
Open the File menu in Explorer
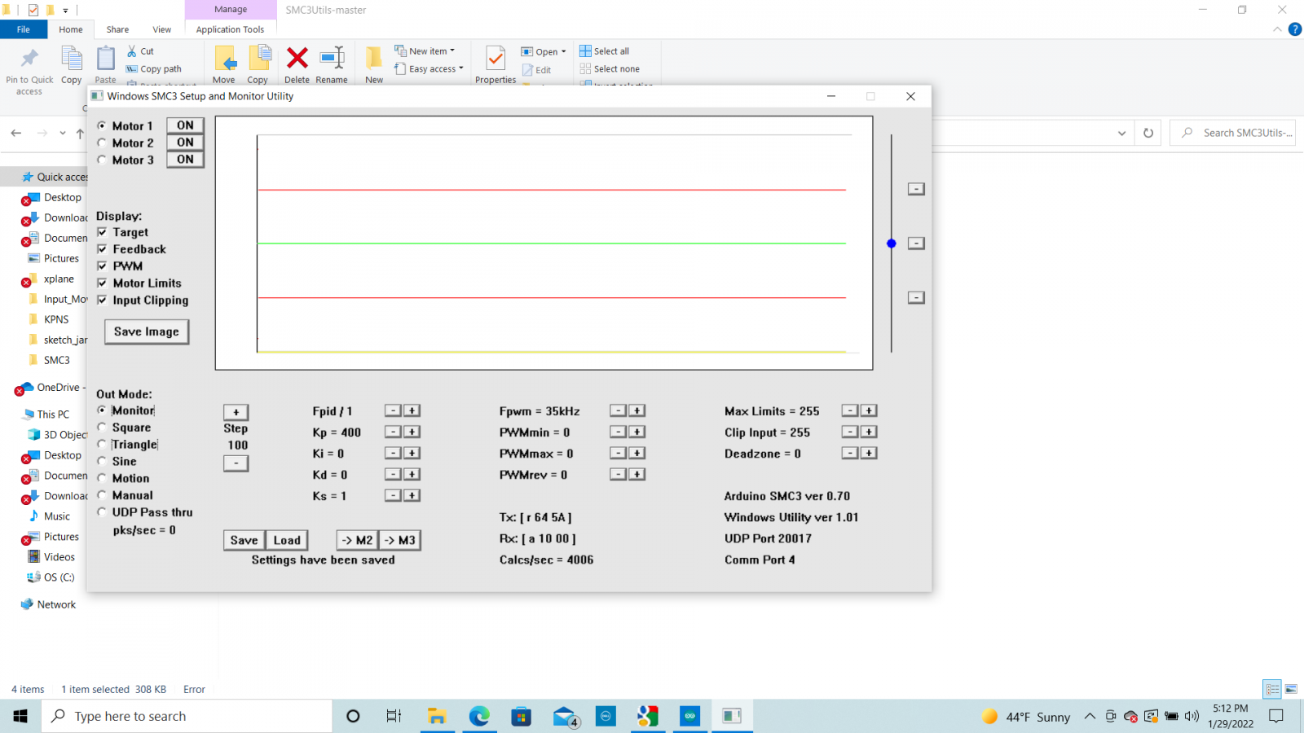coord(24,29)
